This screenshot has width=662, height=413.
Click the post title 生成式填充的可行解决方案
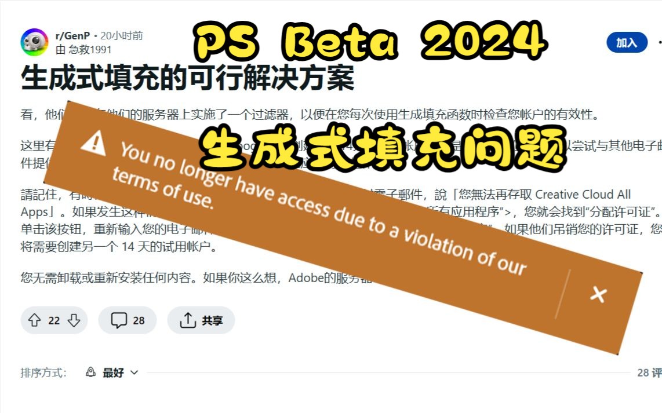(187, 78)
